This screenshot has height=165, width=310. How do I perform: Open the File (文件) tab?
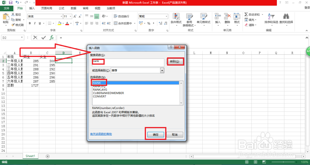pos(7,8)
